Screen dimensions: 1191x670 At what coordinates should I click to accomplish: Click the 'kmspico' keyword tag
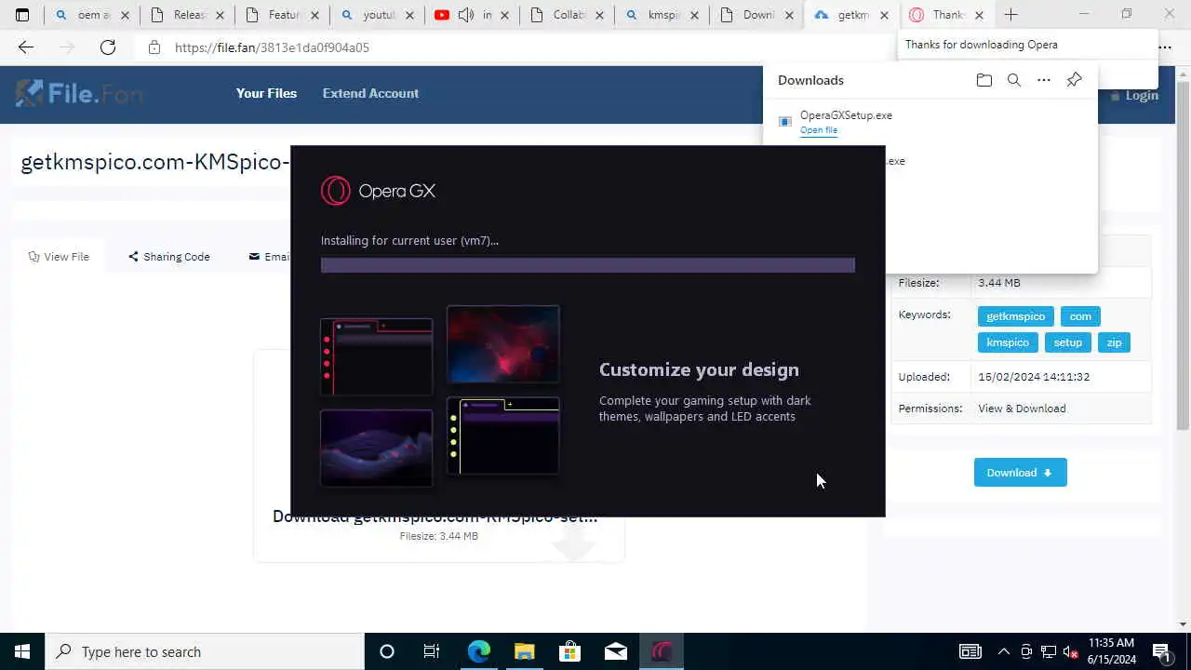pyautogui.click(x=1008, y=342)
